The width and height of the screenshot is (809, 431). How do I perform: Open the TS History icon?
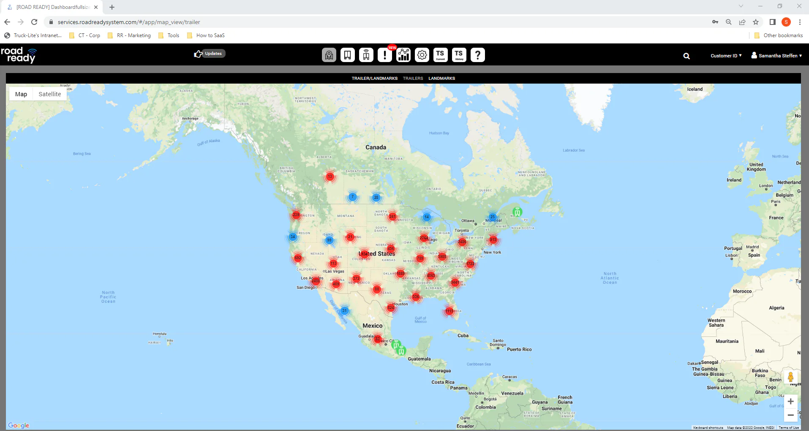[x=459, y=55]
